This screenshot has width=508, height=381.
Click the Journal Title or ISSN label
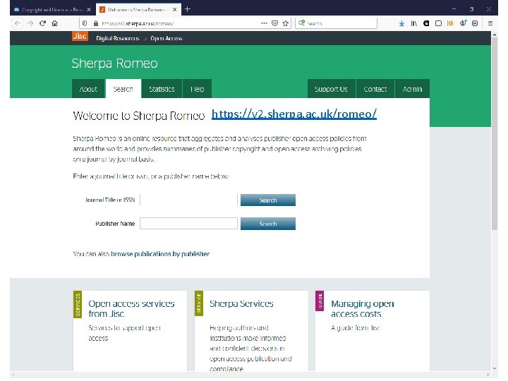(x=109, y=200)
